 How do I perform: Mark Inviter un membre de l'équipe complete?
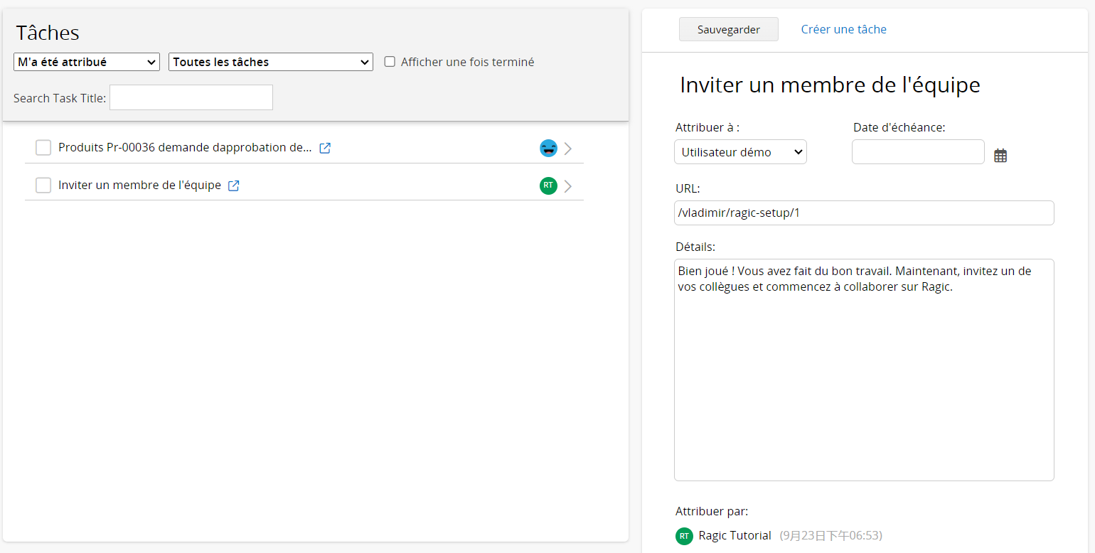tap(43, 186)
